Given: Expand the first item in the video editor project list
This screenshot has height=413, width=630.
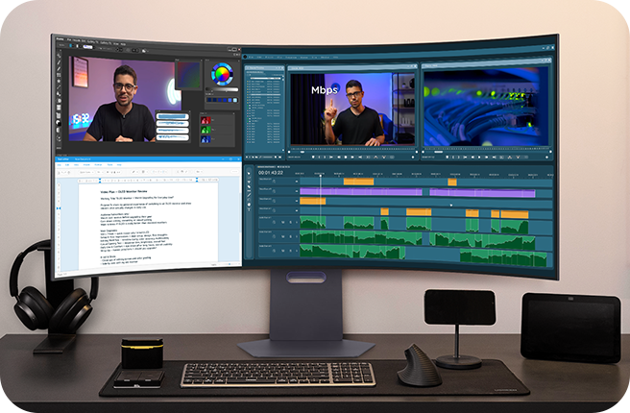Looking at the screenshot, I should tap(250, 80).
